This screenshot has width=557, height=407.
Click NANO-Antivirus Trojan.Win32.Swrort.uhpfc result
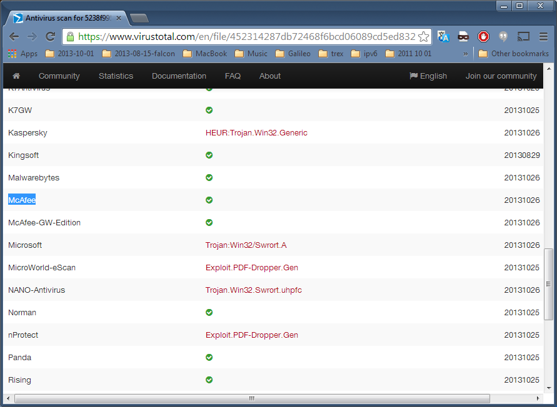coord(254,290)
